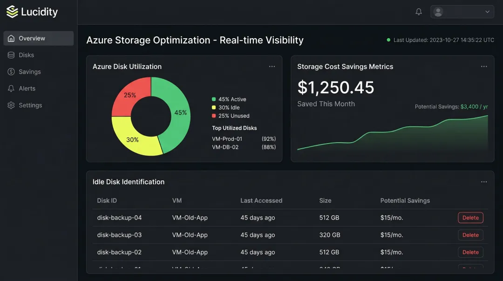The width and height of the screenshot is (503, 281).
Task: Click the red 25% Unused donut segment
Action: (x=131, y=96)
